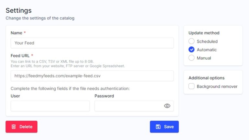
Task: Click the Delete button text
Action: pos(26,127)
